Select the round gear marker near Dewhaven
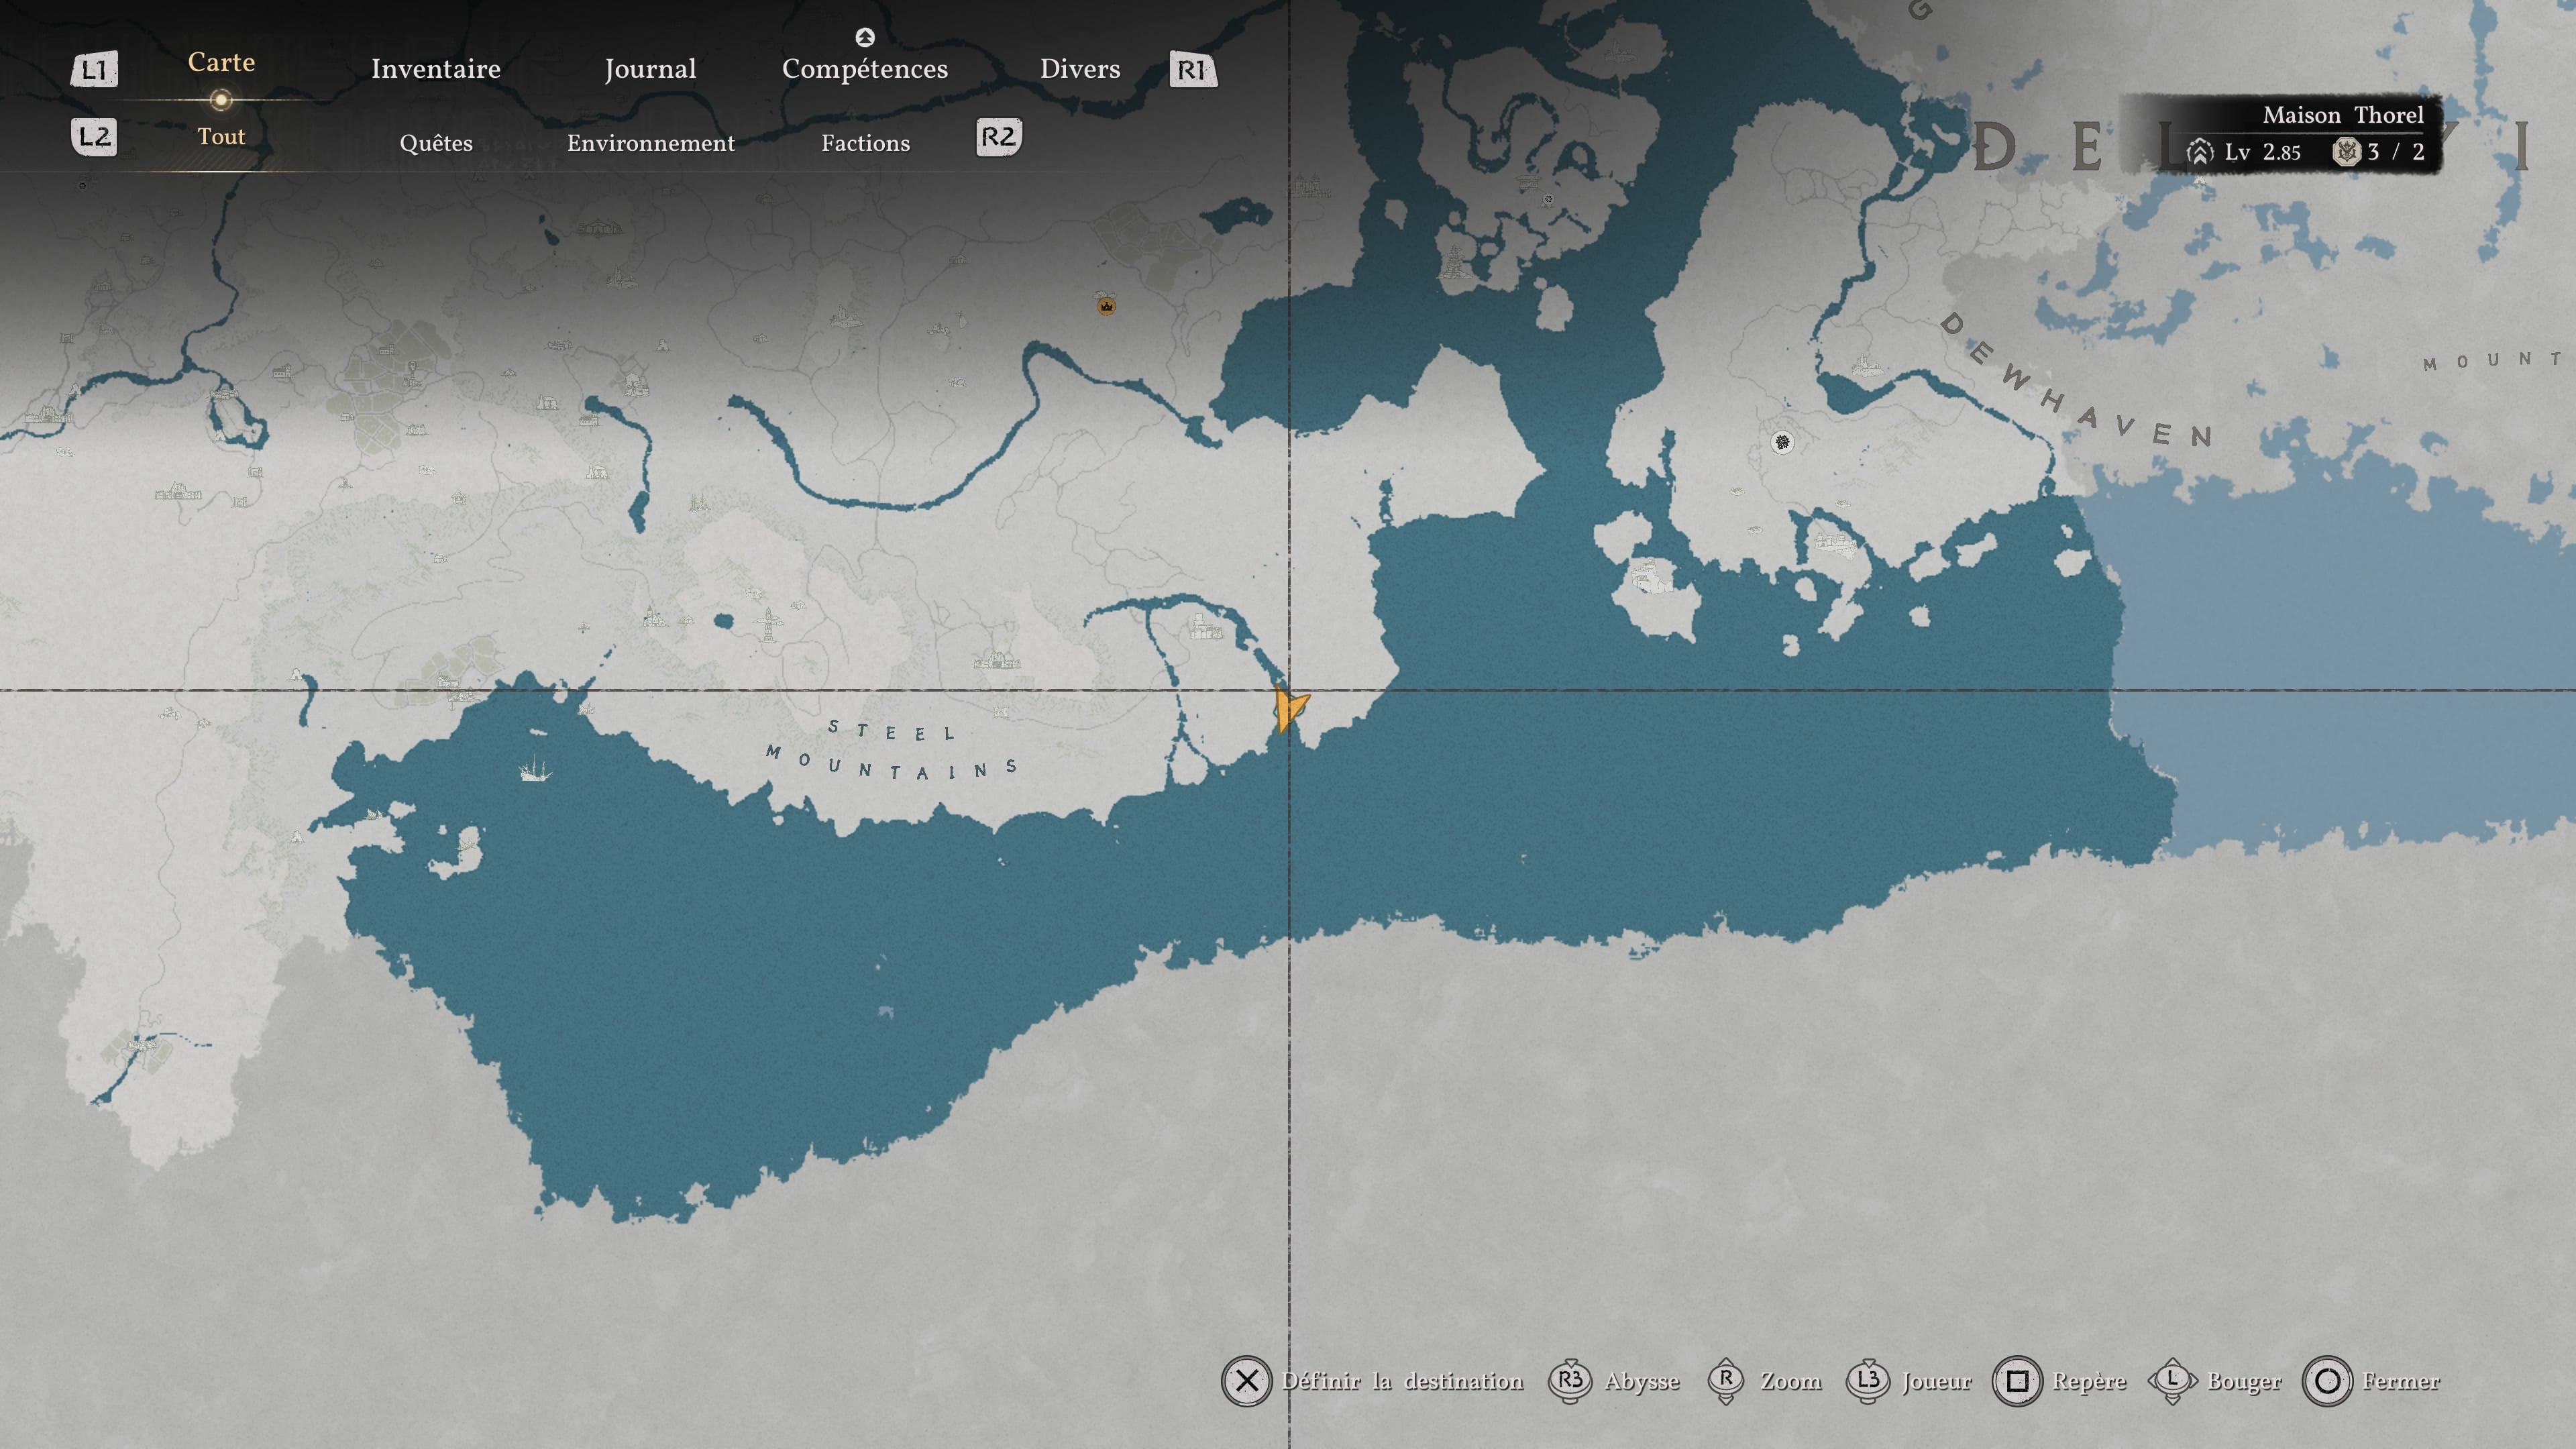 [1782, 442]
